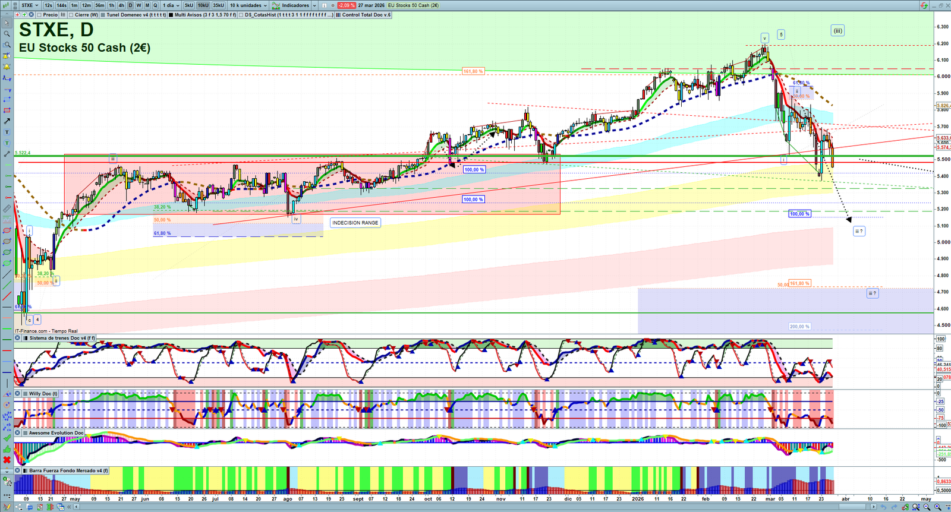
Task: Click the 27 mar 2026 date text
Action: [371, 5]
